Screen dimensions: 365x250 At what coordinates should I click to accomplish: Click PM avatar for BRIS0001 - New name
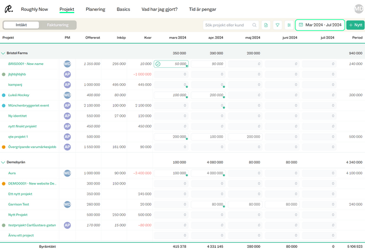point(67,64)
